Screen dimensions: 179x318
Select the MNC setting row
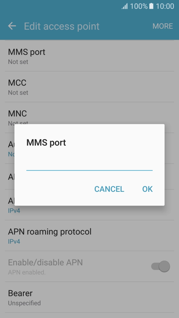90,117
